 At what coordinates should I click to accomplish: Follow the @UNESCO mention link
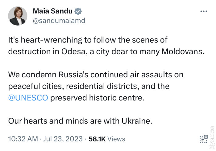(x=28, y=98)
